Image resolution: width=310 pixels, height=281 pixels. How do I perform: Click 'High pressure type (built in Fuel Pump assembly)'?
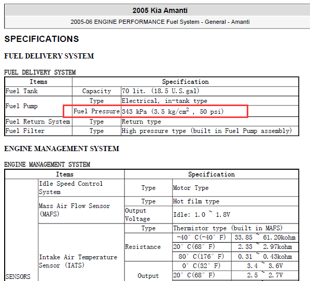click(x=207, y=131)
